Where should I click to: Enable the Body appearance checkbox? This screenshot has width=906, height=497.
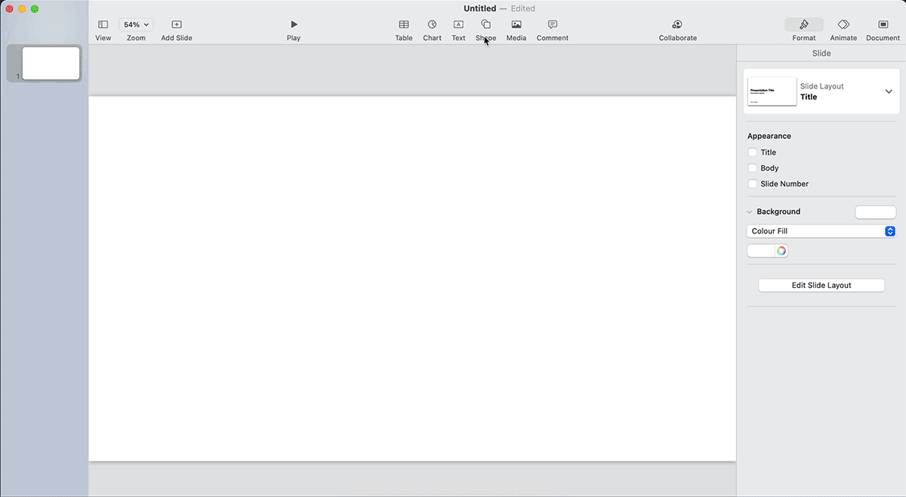click(x=752, y=168)
